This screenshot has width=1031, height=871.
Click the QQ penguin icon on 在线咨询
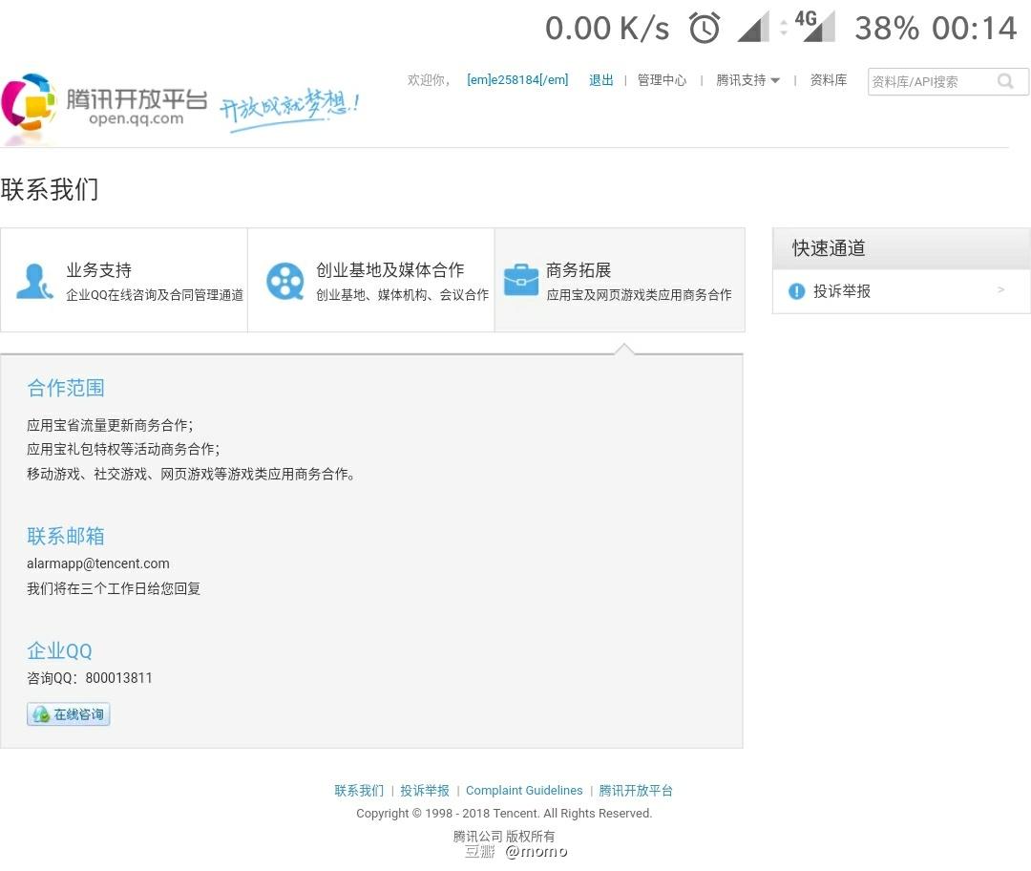click(40, 713)
